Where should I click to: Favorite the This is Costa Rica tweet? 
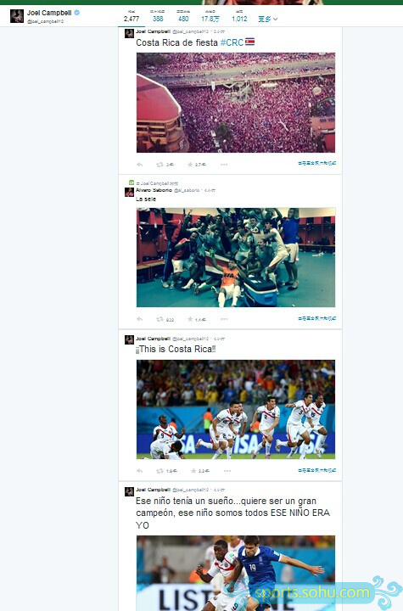tap(193, 471)
